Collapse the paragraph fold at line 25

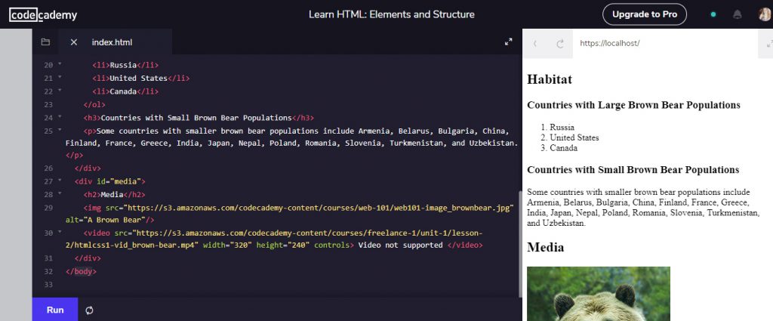click(x=60, y=131)
